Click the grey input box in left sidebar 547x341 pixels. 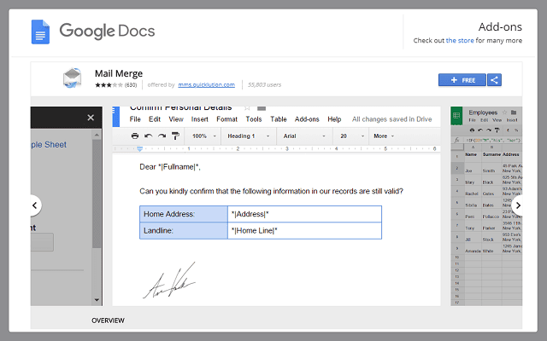[42, 242]
